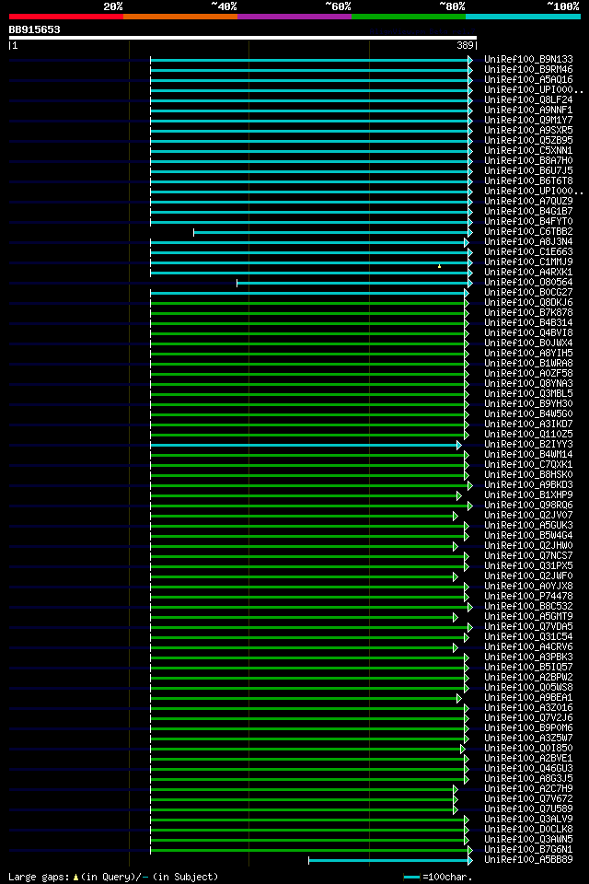Select the query name BB915653
The width and height of the screenshot is (589, 884).
[34, 29]
